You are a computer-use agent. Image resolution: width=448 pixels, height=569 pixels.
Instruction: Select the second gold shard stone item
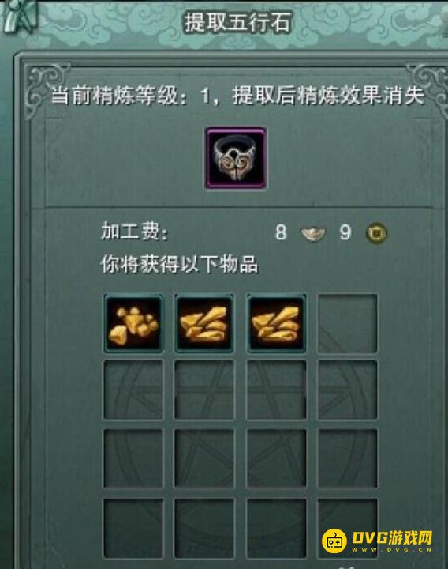(x=204, y=323)
